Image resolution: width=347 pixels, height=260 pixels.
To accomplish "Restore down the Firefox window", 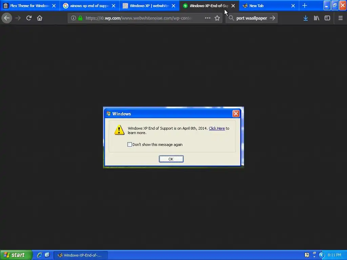I will (x=335, y=5).
